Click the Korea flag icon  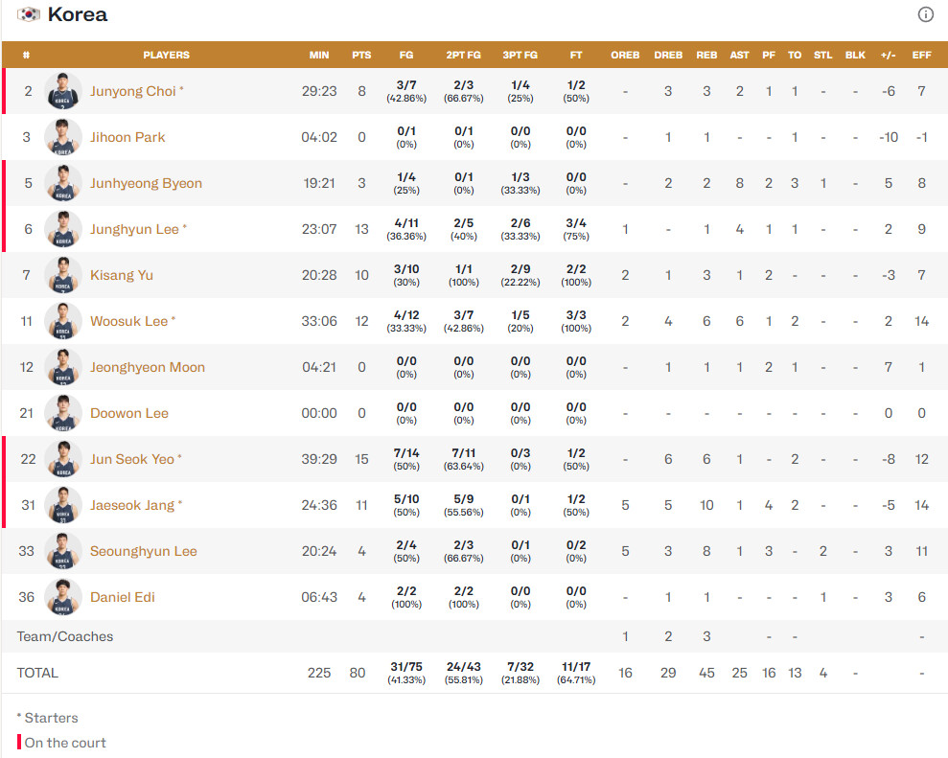tap(29, 14)
